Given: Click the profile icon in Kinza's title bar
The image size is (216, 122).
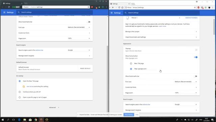Looking at the screenshot, I should pos(197,2).
